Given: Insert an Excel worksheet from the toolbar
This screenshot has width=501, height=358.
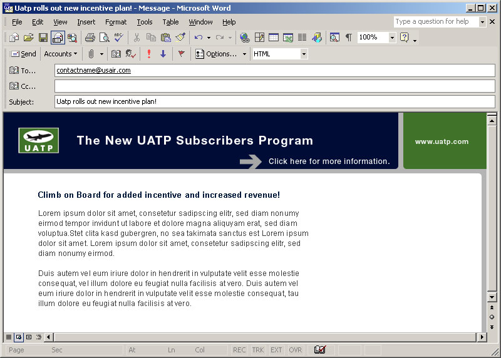Looking at the screenshot, I should coord(288,38).
